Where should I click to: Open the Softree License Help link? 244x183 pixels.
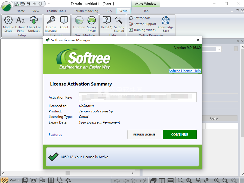185,71
